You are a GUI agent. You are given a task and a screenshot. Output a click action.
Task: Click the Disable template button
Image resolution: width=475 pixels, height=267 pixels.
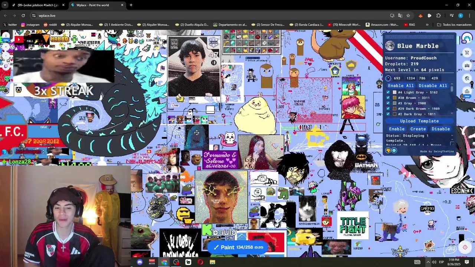440,129
